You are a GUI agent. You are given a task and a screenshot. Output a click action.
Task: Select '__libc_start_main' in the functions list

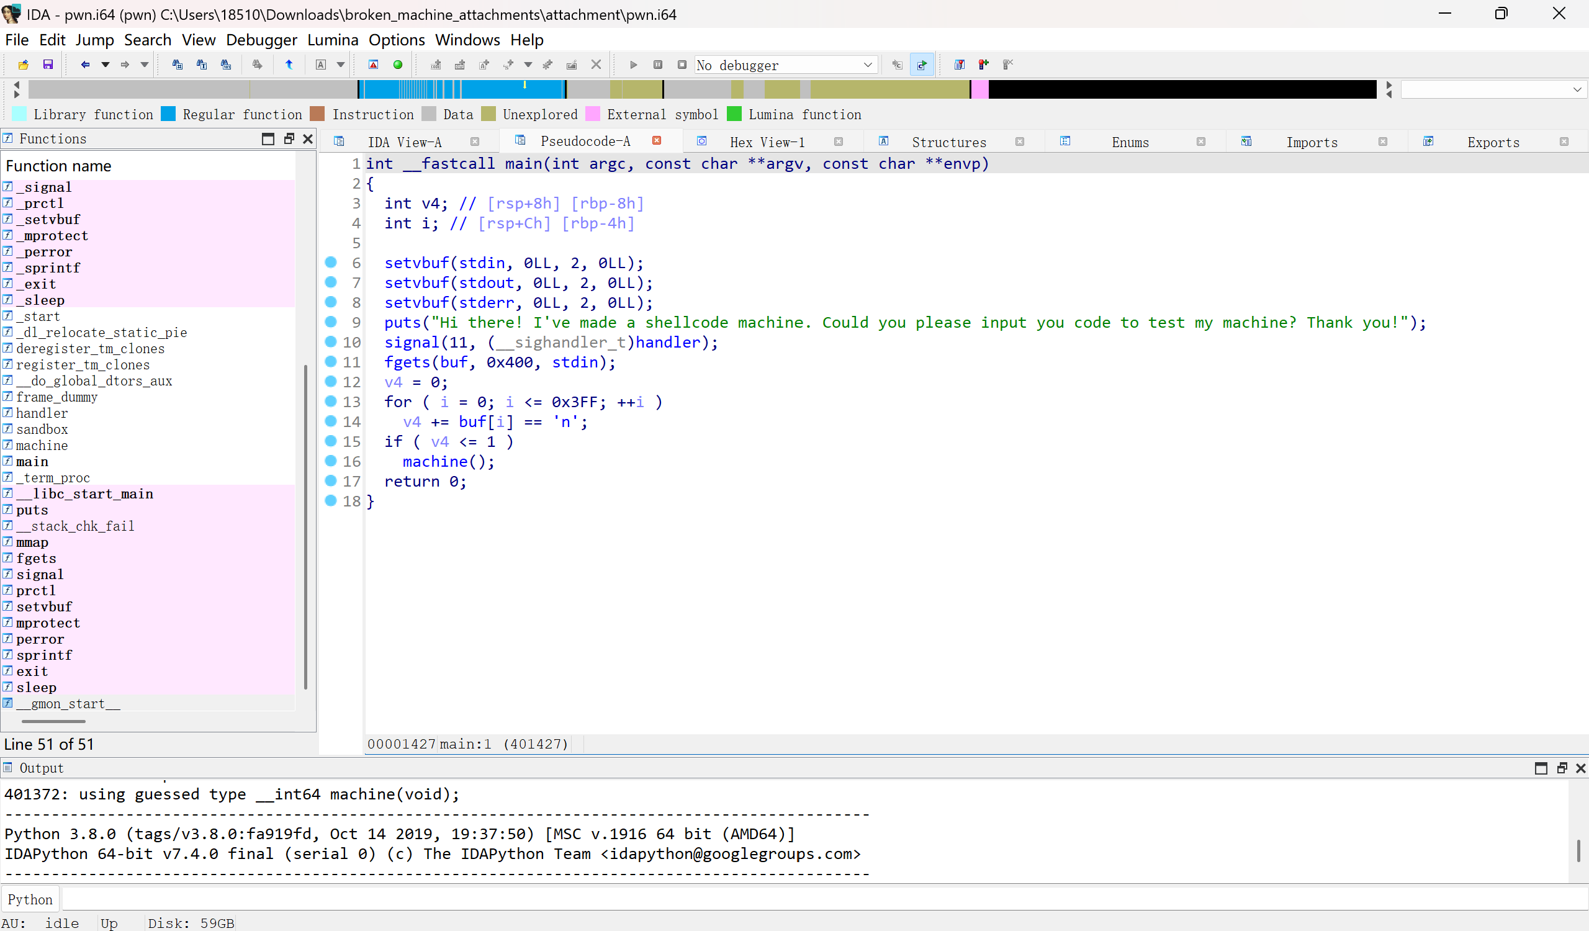click(x=148, y=494)
